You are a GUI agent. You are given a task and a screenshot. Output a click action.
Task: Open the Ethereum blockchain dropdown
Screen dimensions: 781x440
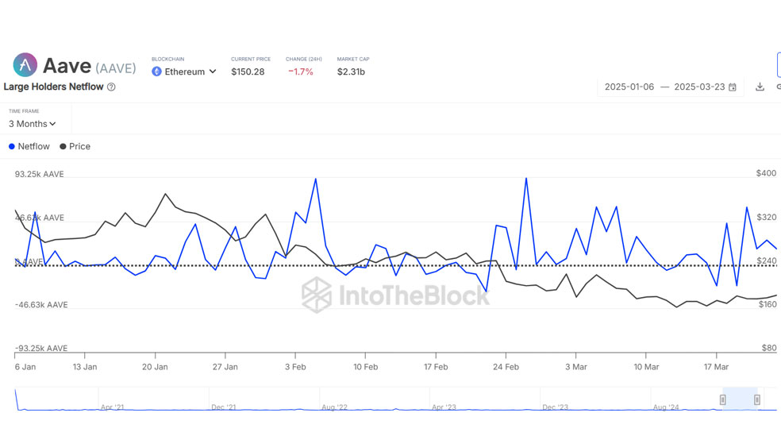(x=184, y=71)
